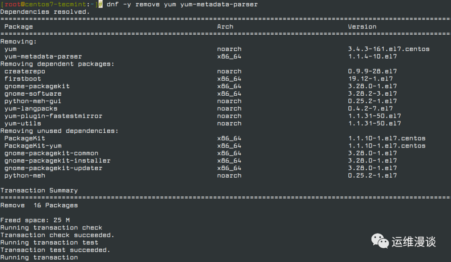Click the firstboot package name
Viewport: 451px width, 262px height.
(x=23, y=79)
